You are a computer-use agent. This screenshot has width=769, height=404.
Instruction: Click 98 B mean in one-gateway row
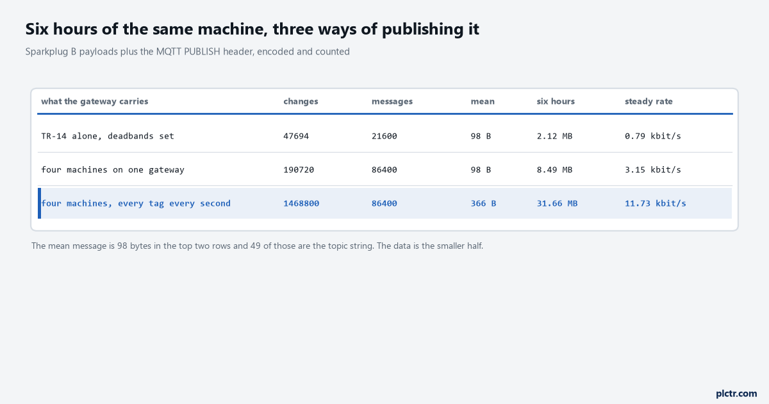pos(481,170)
